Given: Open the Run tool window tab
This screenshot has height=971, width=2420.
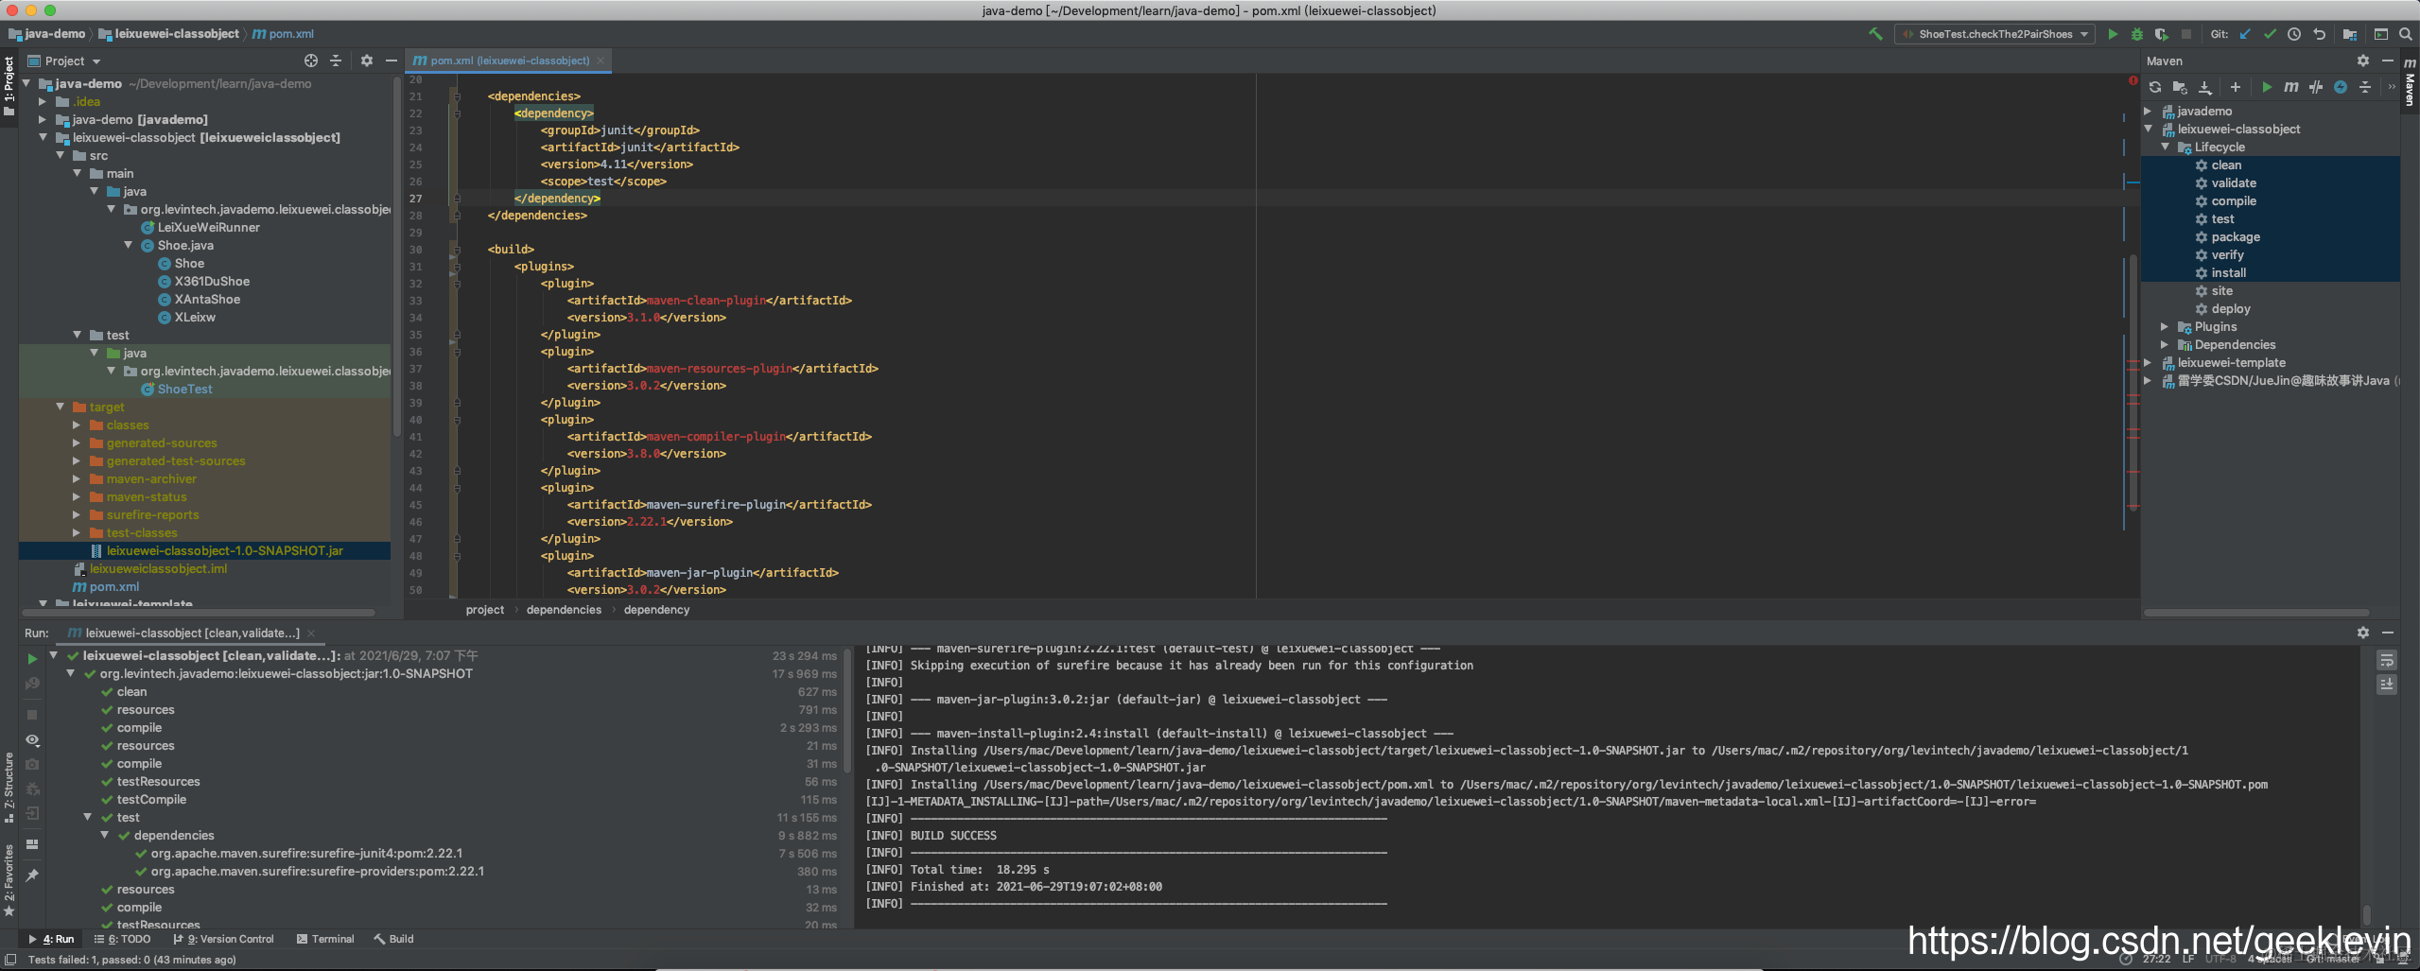Looking at the screenshot, I should point(52,939).
